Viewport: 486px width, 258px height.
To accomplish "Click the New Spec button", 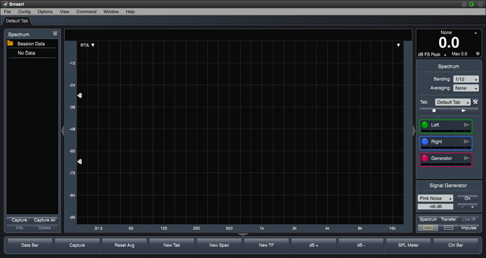I will click(219, 245).
